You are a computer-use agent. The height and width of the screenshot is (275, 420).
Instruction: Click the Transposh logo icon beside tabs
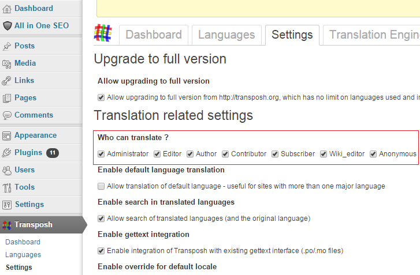pyautogui.click(x=103, y=34)
